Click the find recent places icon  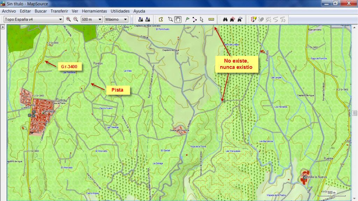pyautogui.click(x=240, y=20)
